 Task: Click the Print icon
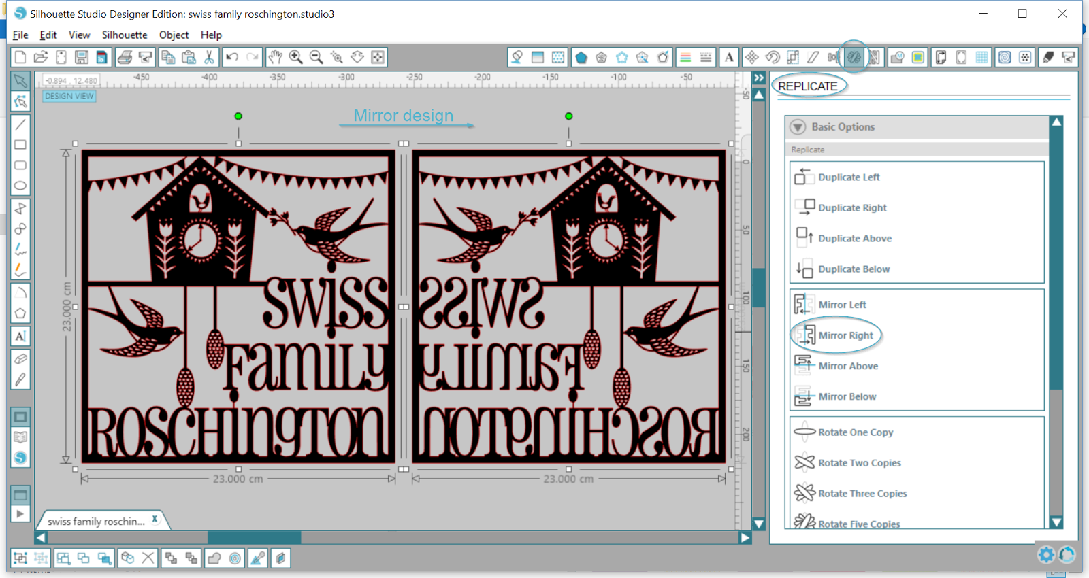pos(125,57)
